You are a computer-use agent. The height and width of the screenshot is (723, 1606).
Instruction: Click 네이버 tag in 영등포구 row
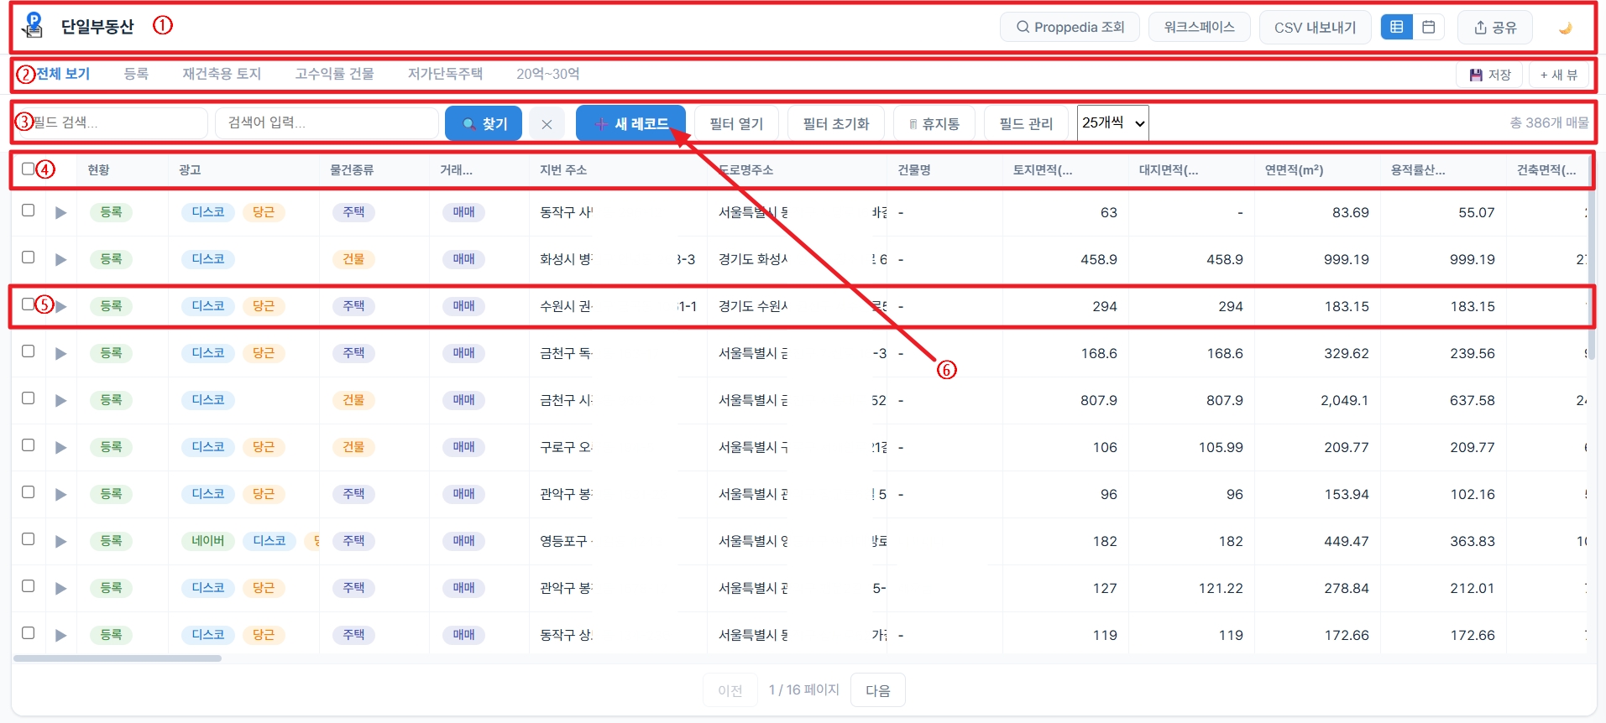[208, 541]
